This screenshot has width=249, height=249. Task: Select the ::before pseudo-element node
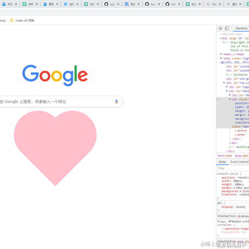pos(240,130)
